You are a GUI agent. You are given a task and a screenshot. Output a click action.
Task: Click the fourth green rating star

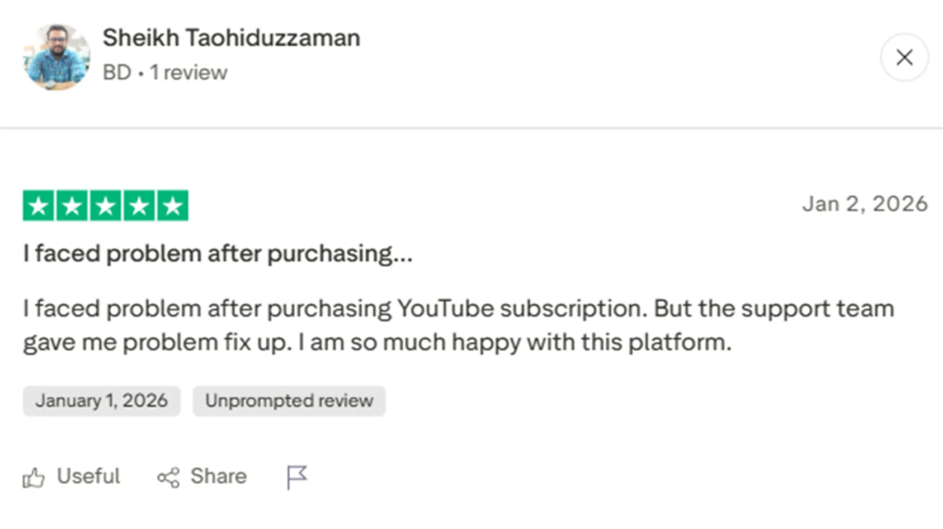click(138, 206)
